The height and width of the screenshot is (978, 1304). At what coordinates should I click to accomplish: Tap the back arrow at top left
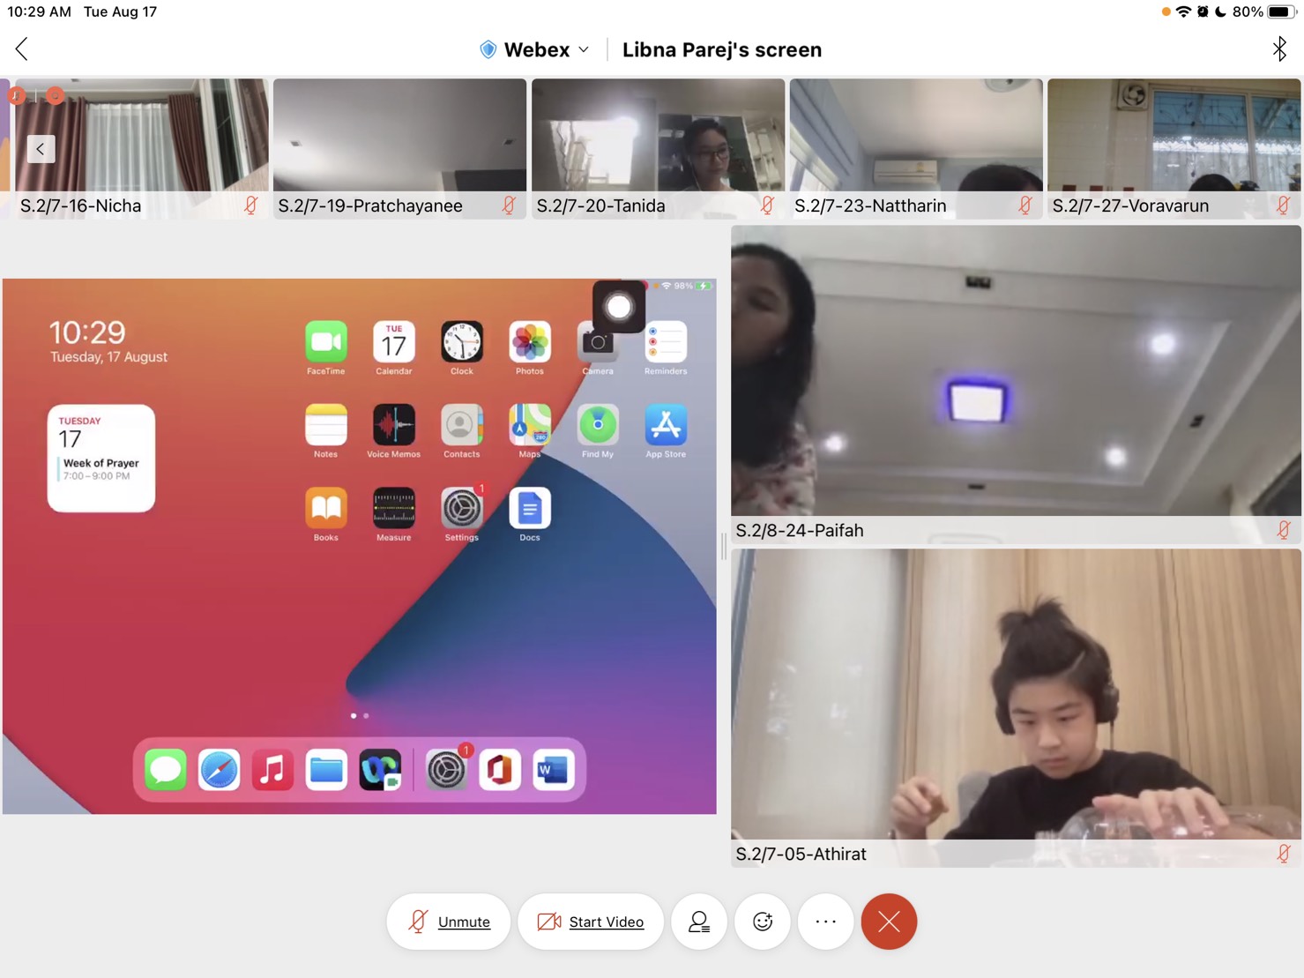22,49
